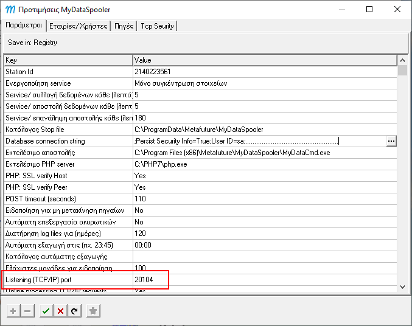Select Listening (TCP/IP) port key
The width and height of the screenshot is (412, 326).
tap(68, 280)
